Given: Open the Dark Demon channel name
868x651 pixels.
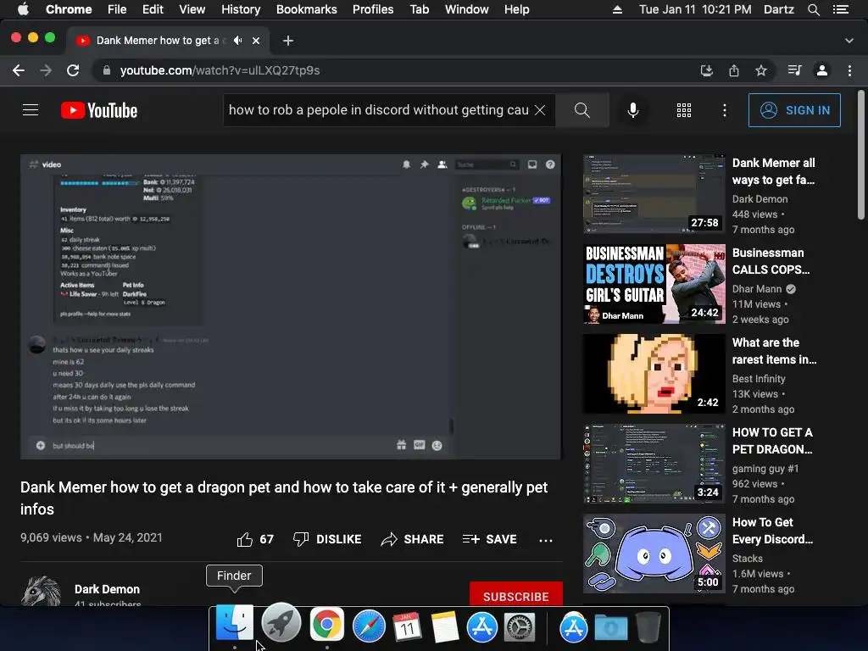Looking at the screenshot, I should pyautogui.click(x=108, y=589).
